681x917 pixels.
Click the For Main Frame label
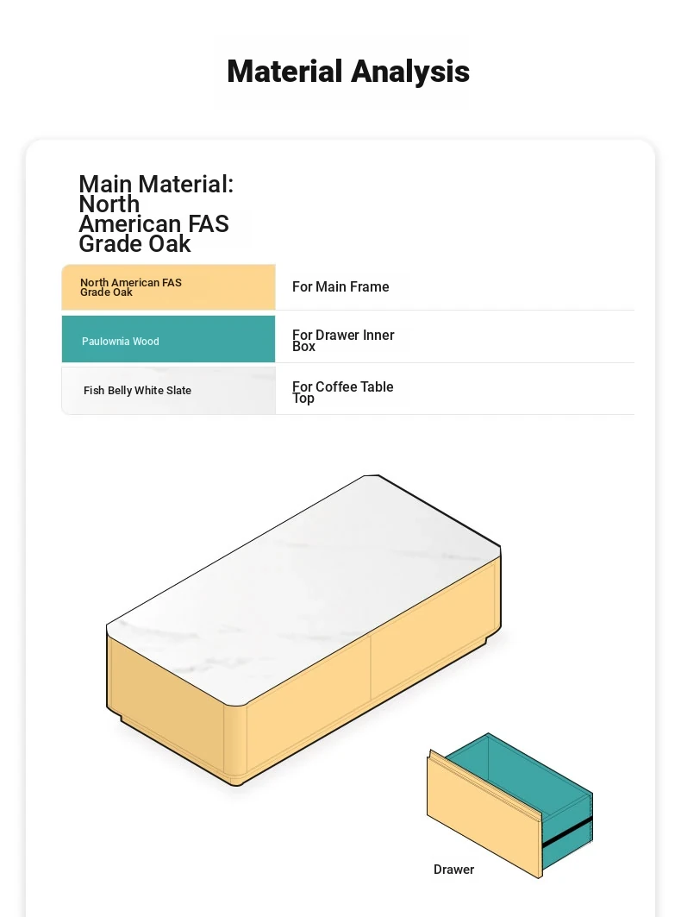(340, 286)
